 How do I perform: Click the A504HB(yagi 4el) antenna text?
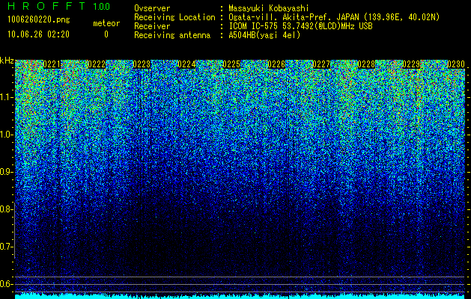tap(264, 35)
